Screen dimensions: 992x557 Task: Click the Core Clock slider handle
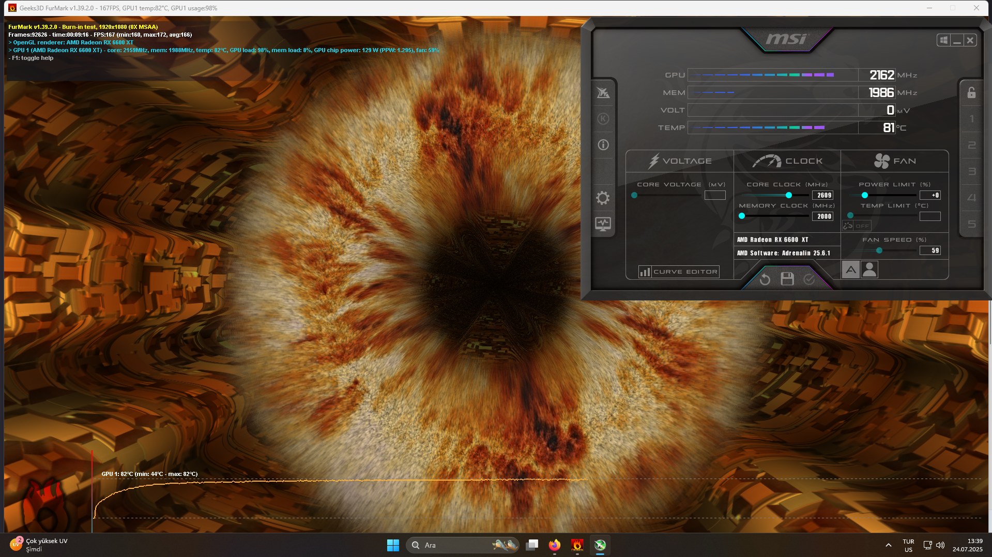pos(789,195)
